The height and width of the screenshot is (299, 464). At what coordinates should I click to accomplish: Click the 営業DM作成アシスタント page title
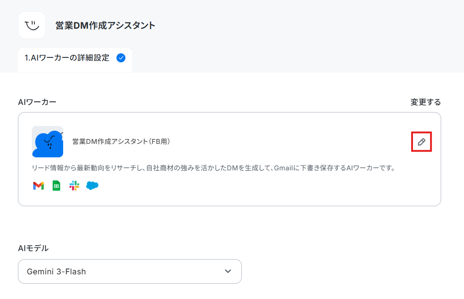(105, 26)
